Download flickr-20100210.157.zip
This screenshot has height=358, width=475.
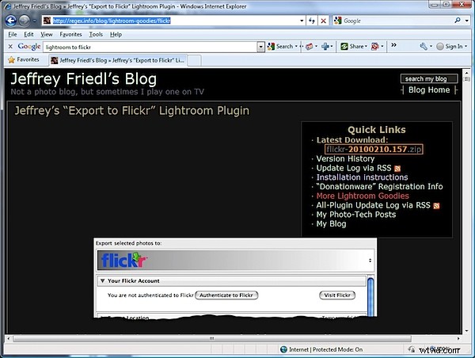(374, 149)
